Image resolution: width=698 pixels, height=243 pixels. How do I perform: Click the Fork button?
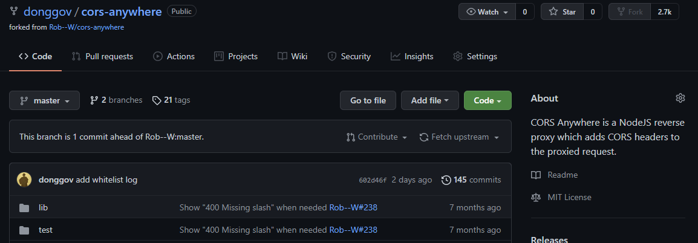click(x=630, y=12)
